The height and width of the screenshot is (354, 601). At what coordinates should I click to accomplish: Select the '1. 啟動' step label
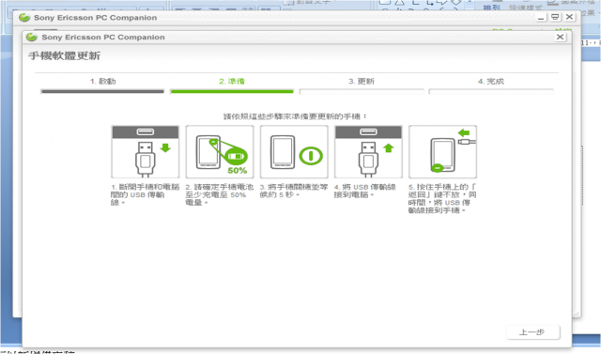point(102,81)
